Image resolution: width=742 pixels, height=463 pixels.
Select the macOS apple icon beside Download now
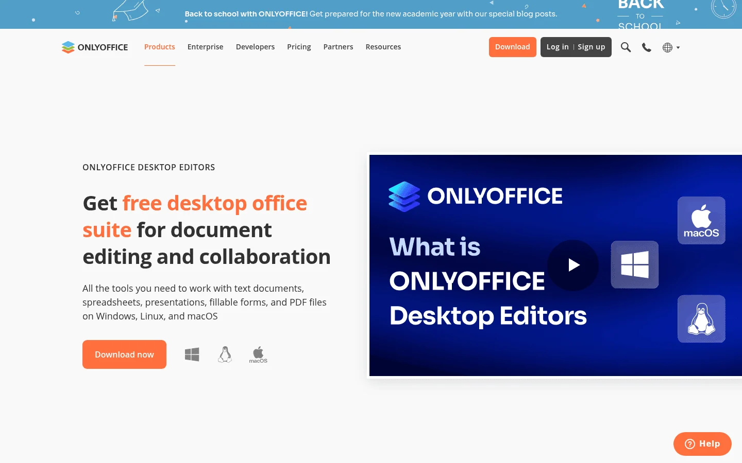pos(258,355)
